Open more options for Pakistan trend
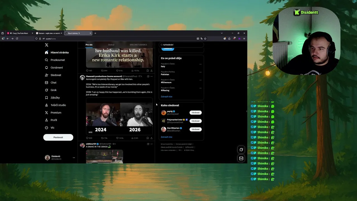 point(200,72)
